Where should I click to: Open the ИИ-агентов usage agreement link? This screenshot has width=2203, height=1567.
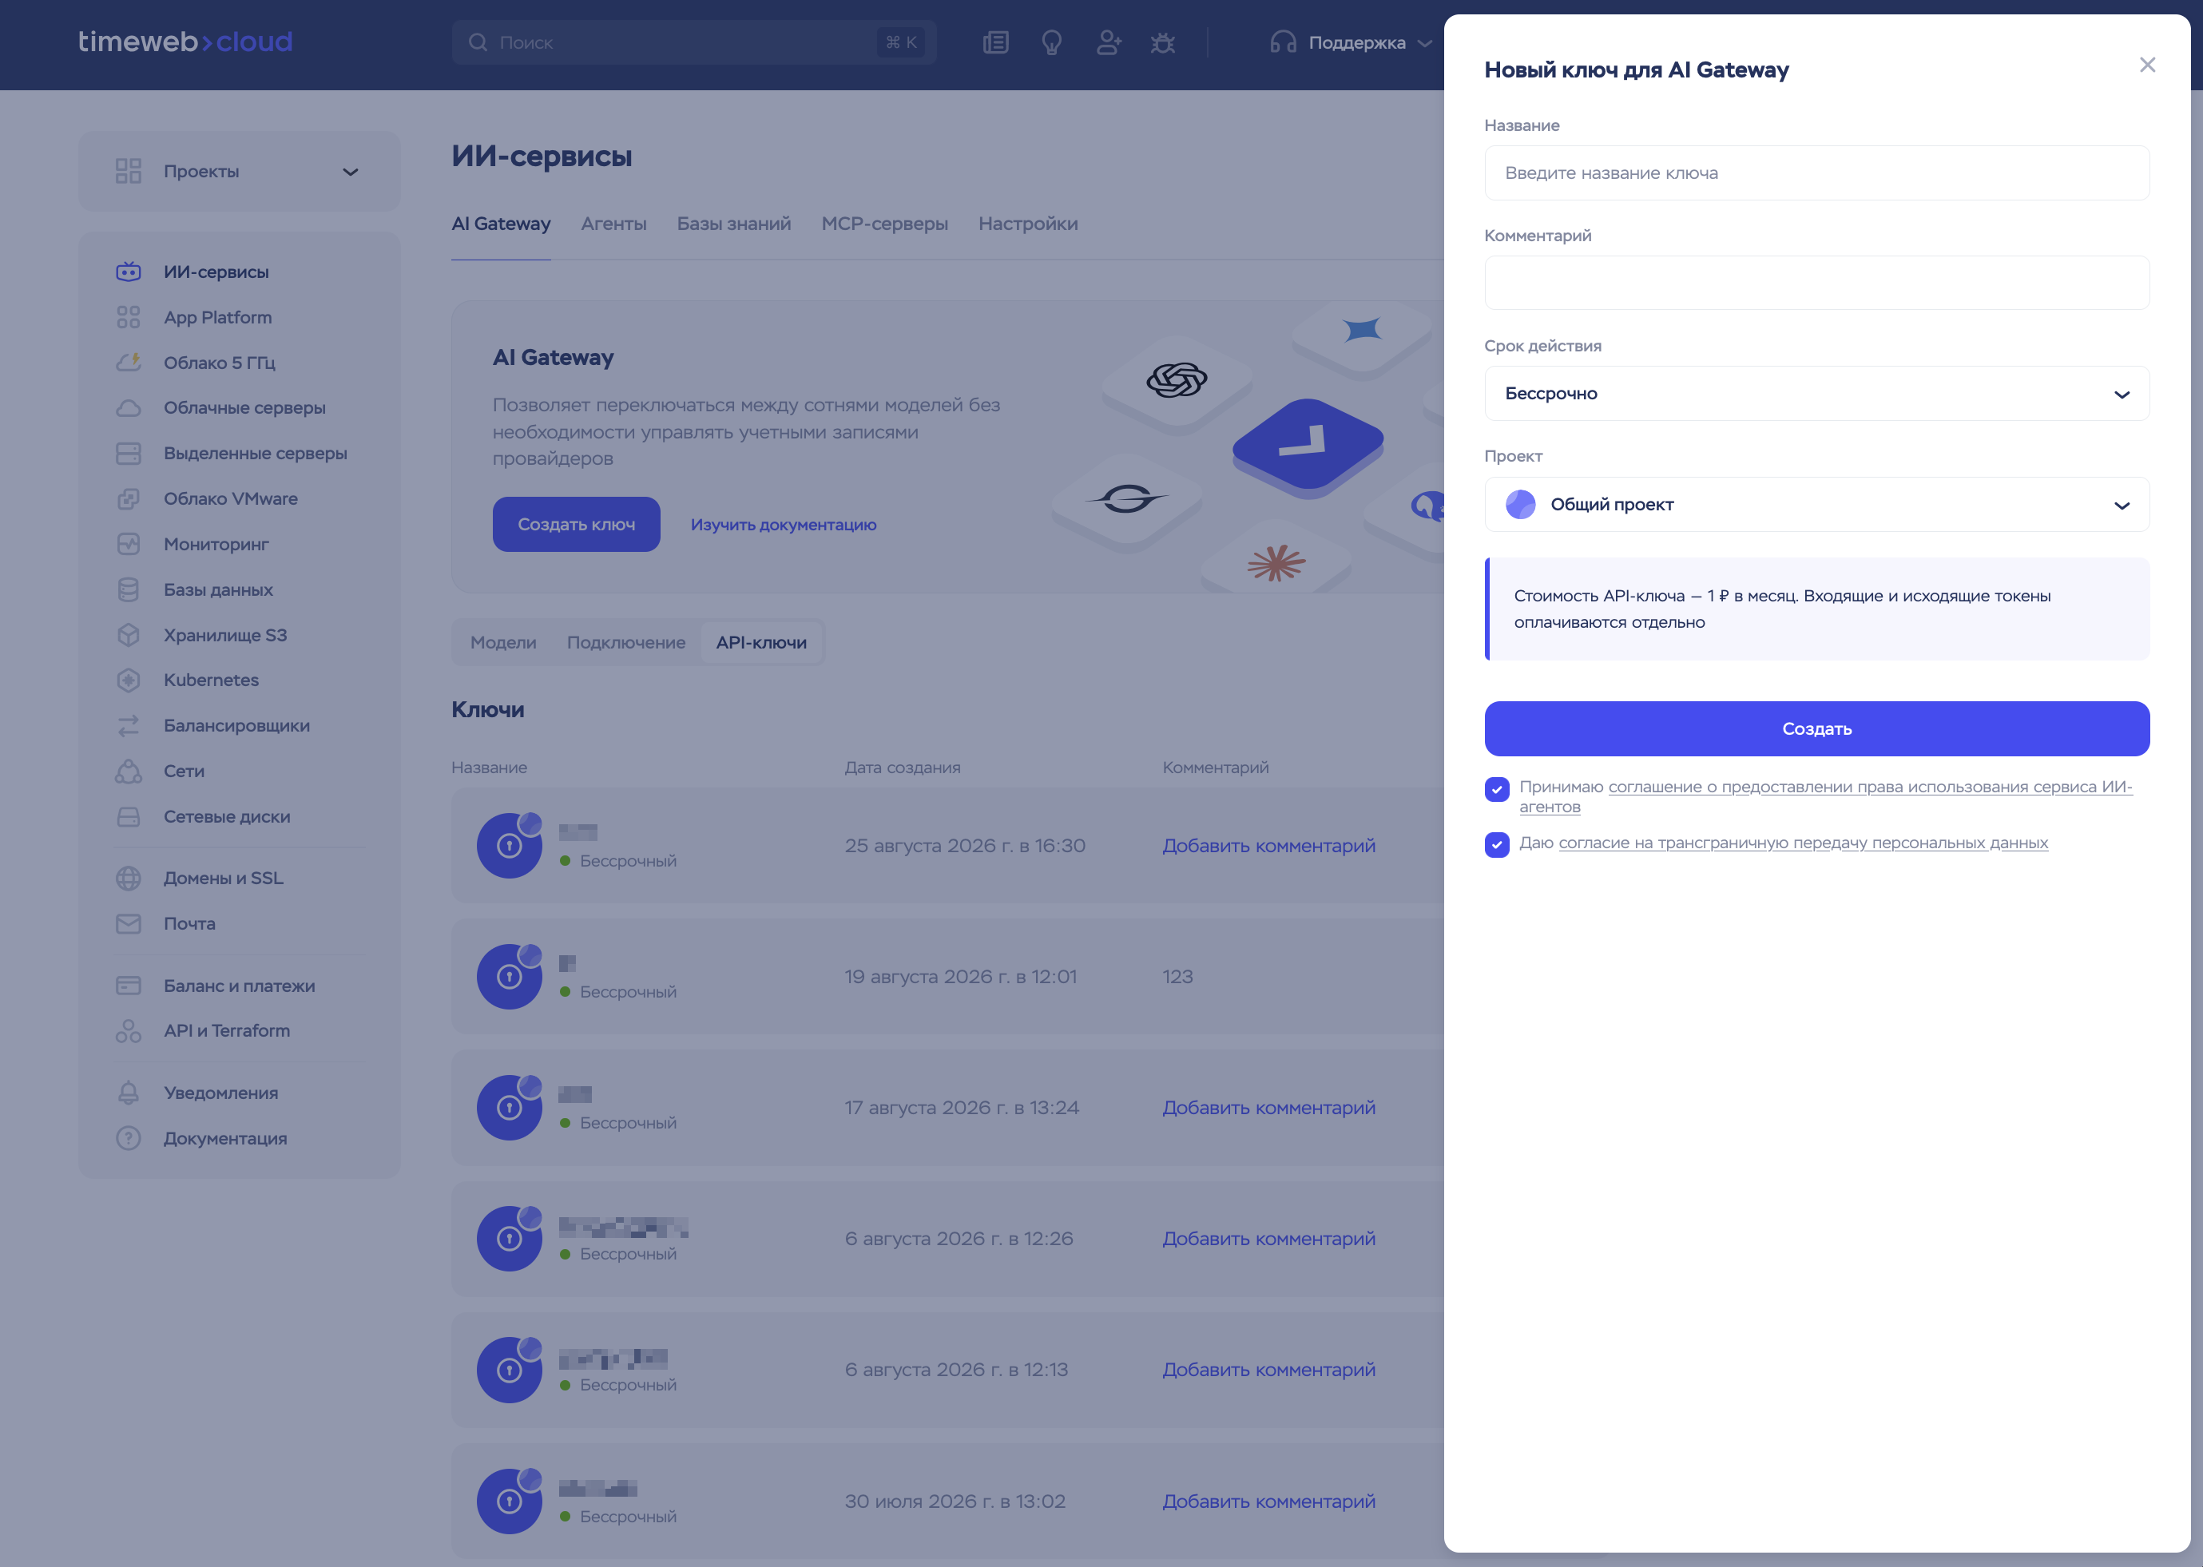1826,797
